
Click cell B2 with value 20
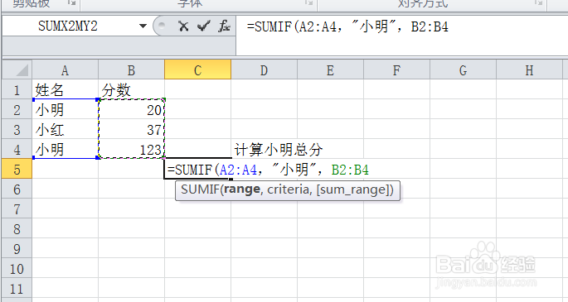click(132, 109)
